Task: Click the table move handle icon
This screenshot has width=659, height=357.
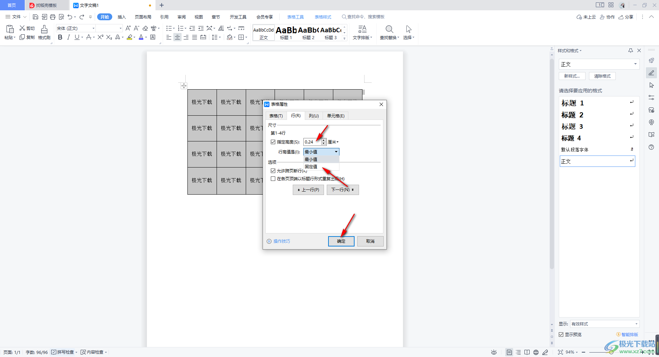Action: 184,86
